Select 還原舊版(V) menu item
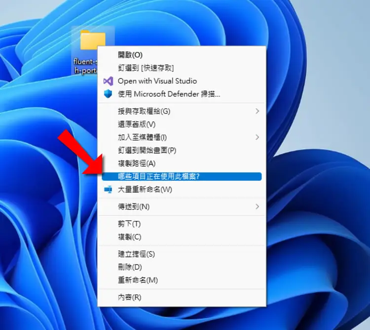Viewport: 370px width, 330px height. click(x=182, y=124)
